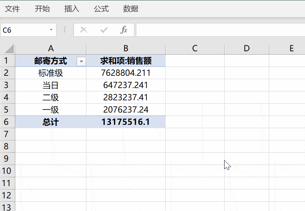Click the three-dot formula bar handle
The width and height of the screenshot is (305, 211).
(64, 30)
